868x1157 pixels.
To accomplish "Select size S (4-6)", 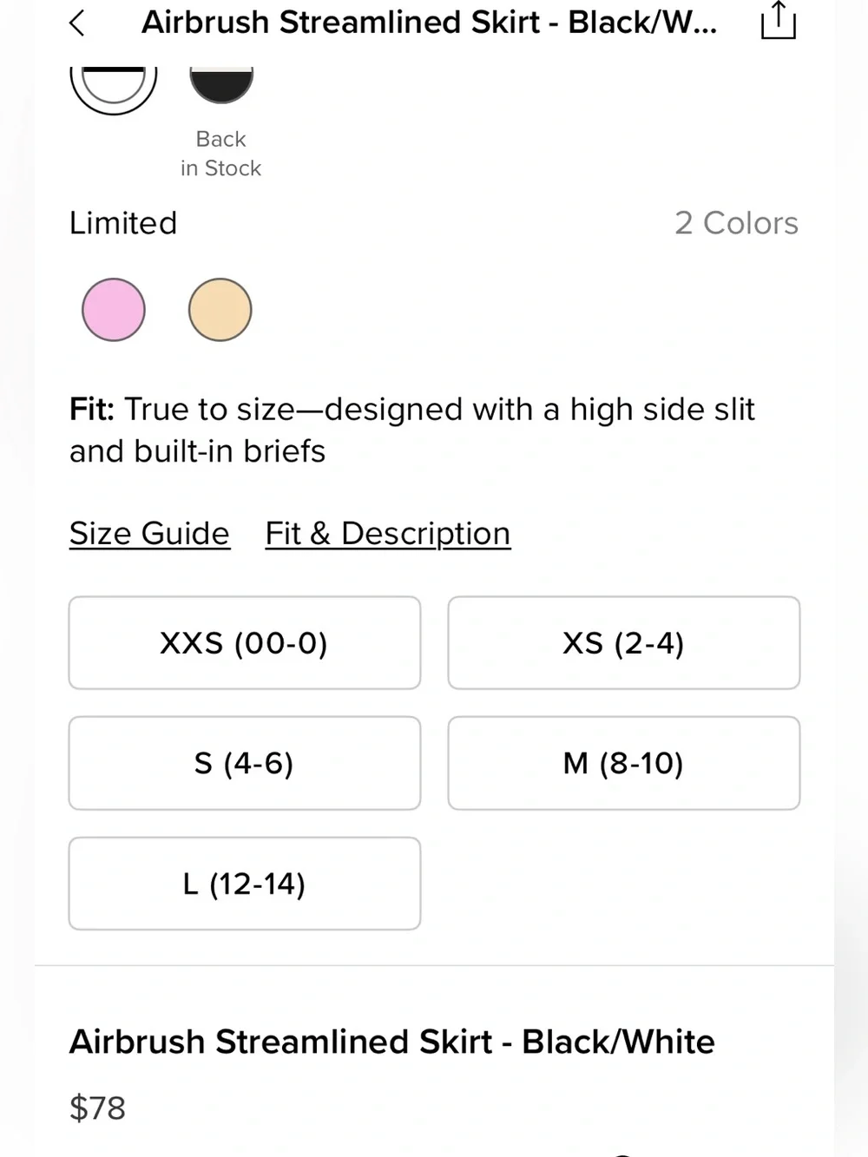I will (245, 764).
